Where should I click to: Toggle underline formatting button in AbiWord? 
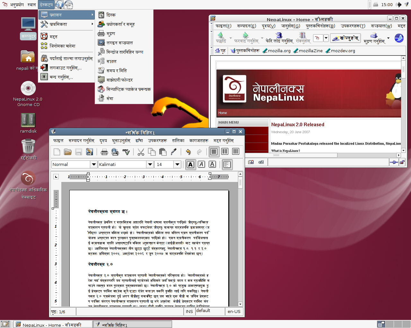click(212, 164)
